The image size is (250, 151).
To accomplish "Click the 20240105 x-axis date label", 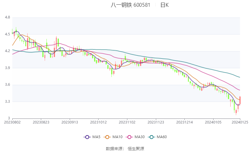I will tap(213, 122).
